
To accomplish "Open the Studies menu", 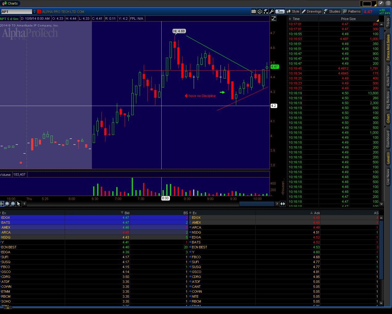I will point(332,11).
